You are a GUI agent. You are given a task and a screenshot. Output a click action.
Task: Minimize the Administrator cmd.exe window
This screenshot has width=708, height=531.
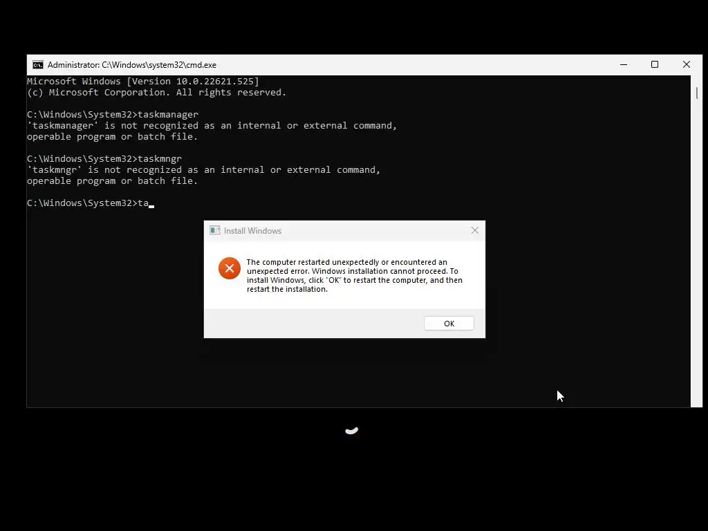coord(624,64)
